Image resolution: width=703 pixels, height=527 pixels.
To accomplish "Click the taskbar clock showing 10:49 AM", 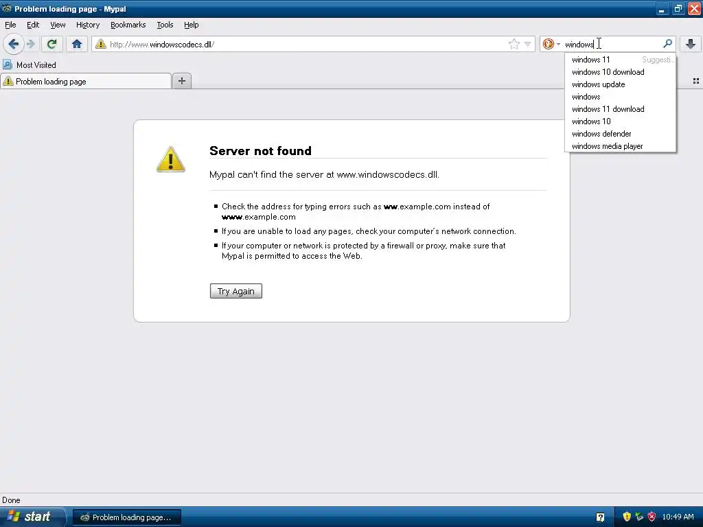I will click(678, 517).
